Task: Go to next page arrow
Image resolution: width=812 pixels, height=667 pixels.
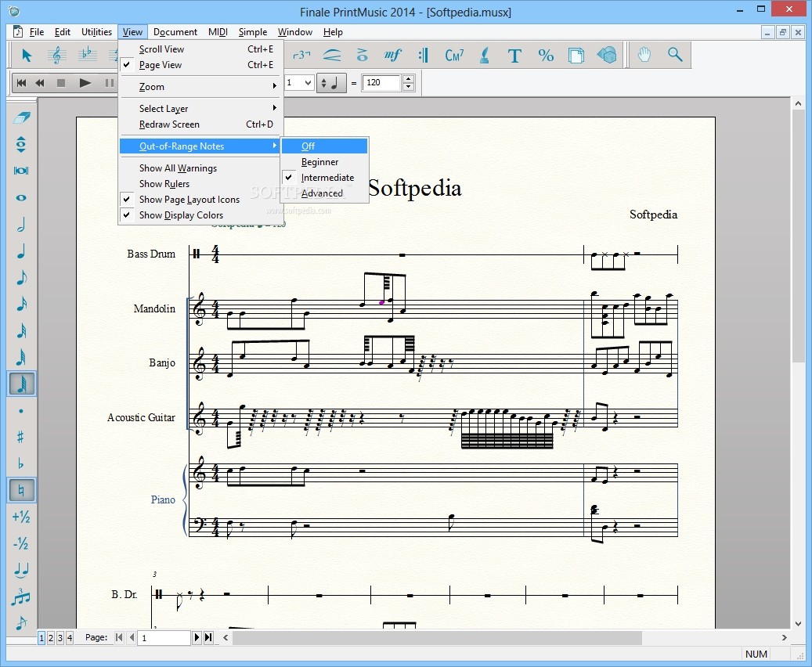Action: (x=197, y=637)
